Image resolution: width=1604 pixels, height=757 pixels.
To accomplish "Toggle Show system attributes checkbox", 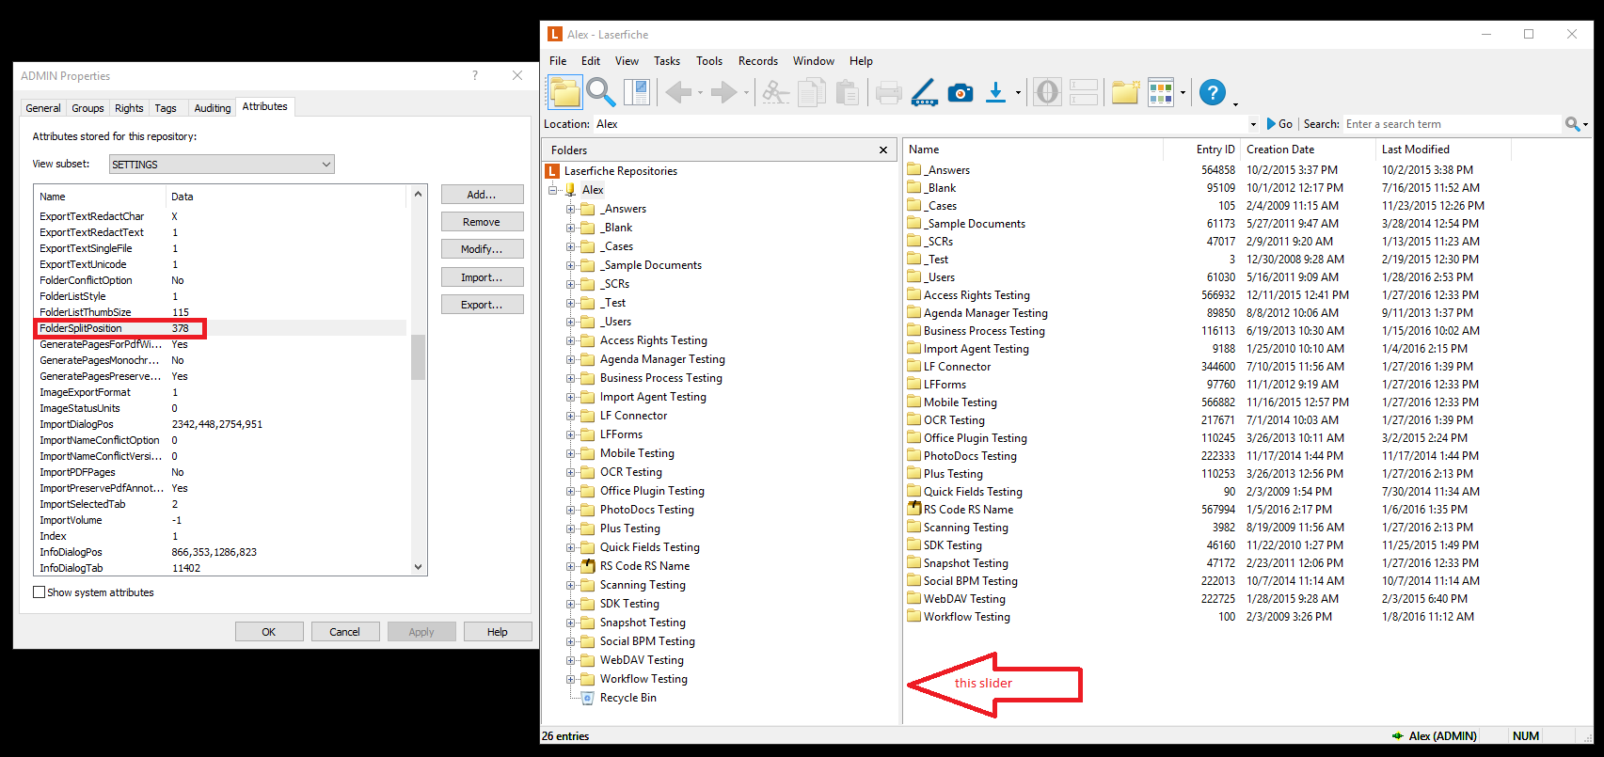I will click(40, 592).
